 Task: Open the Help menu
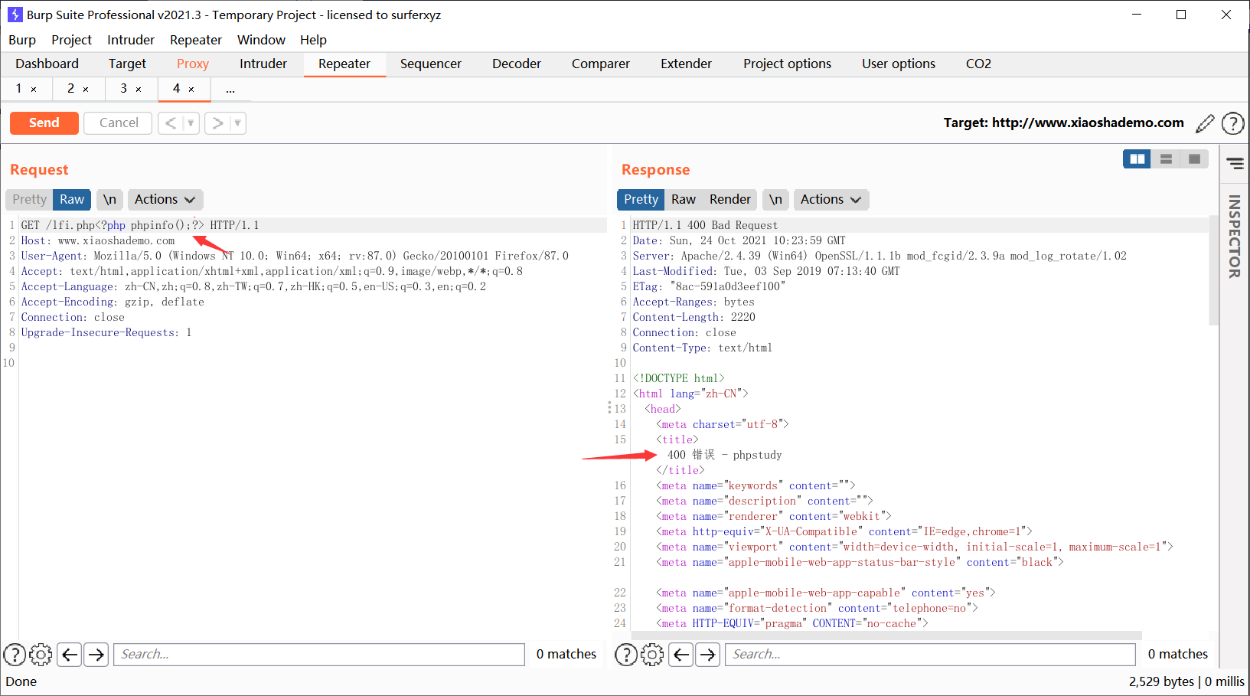click(313, 40)
